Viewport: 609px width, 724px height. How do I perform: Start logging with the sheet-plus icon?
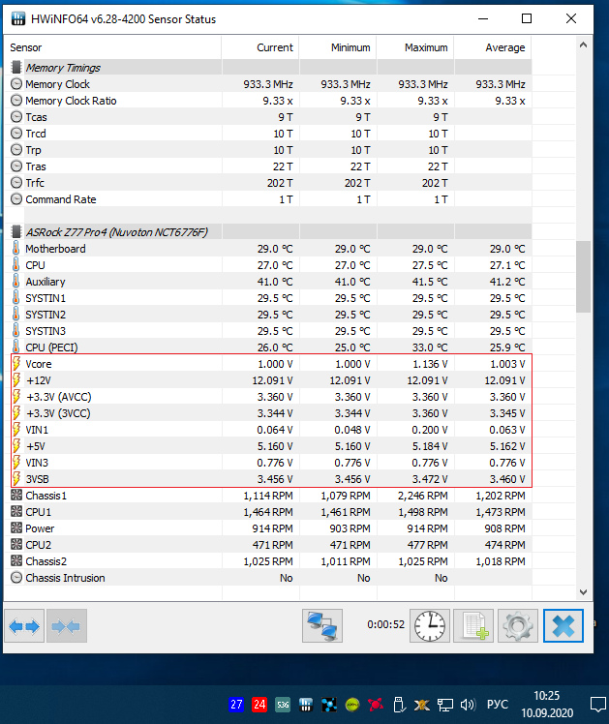tap(473, 626)
